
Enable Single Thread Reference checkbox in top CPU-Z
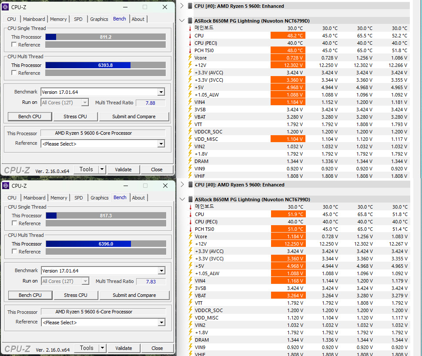click(x=14, y=44)
